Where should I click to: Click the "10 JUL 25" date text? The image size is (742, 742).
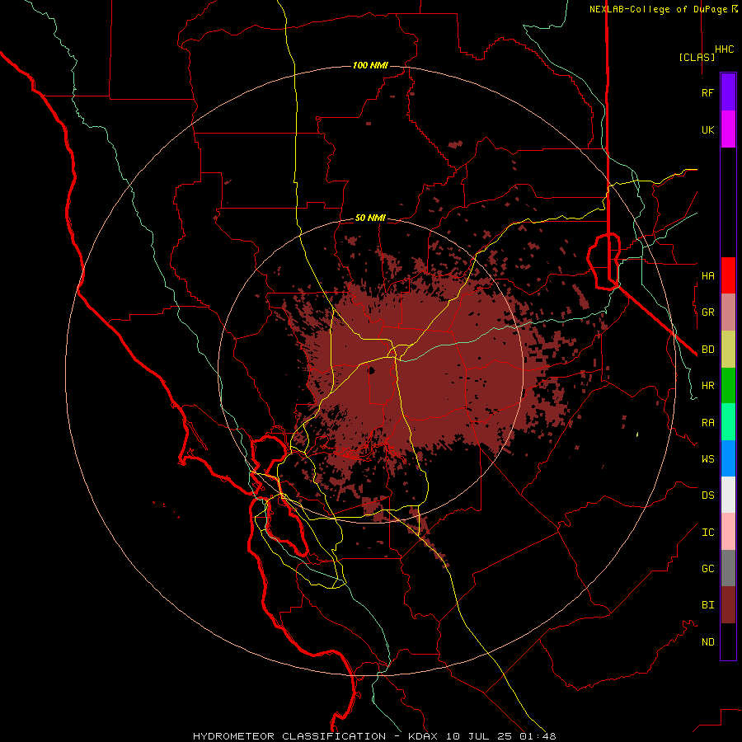click(479, 736)
